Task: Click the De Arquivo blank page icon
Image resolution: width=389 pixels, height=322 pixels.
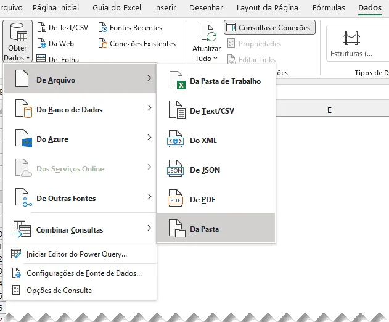Action: click(x=22, y=78)
